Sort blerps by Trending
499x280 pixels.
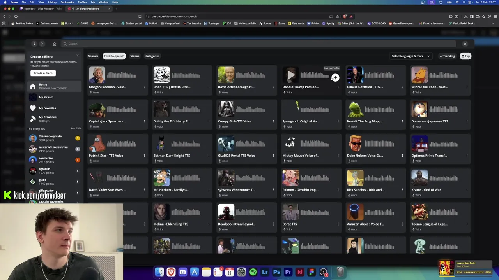tap(448, 56)
